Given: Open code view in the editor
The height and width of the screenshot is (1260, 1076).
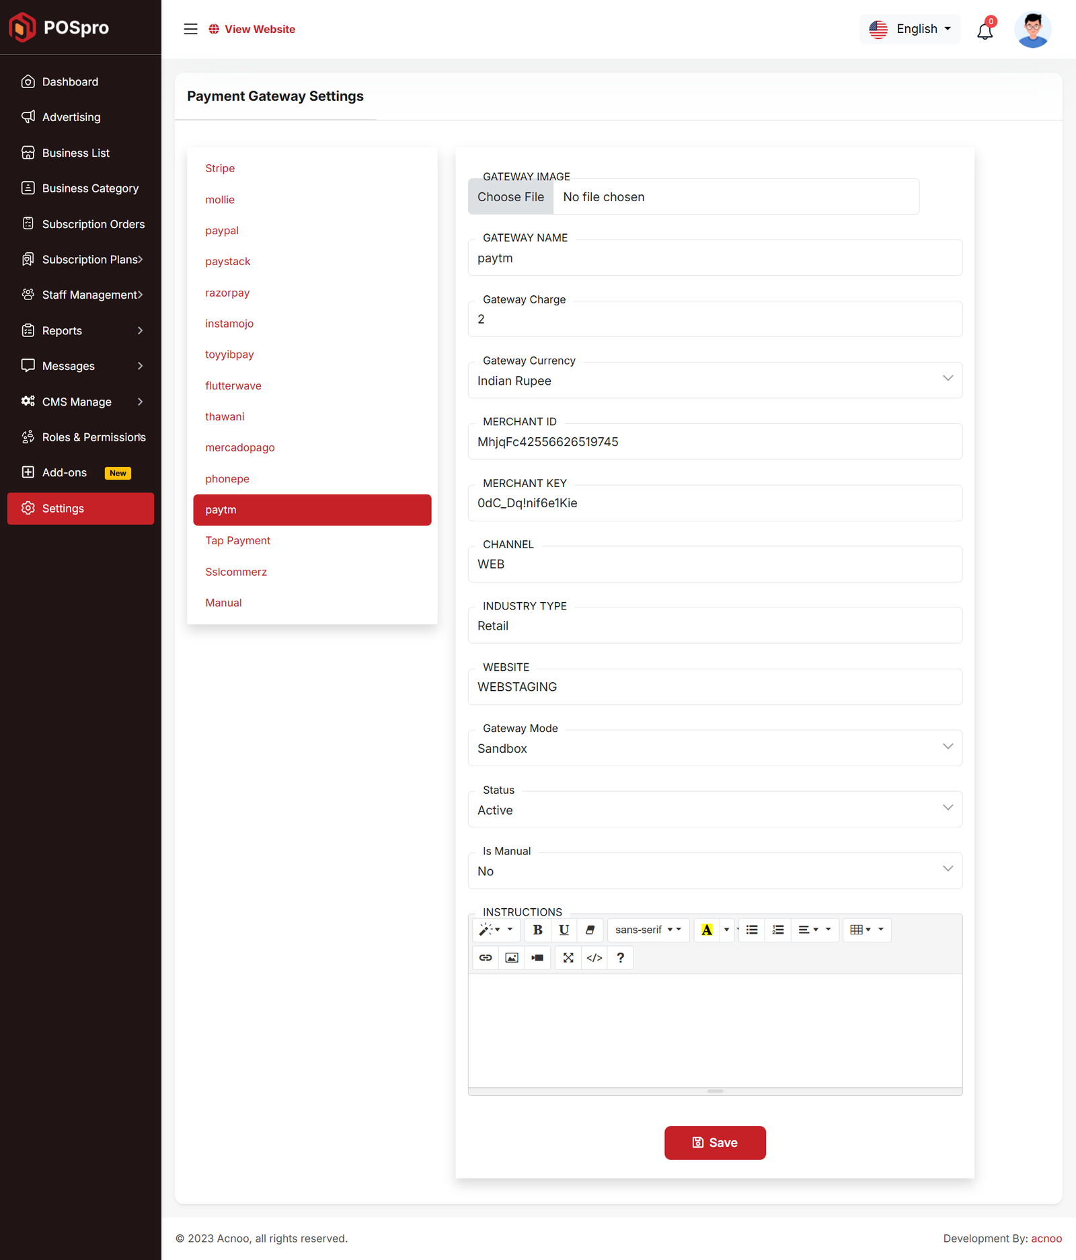Looking at the screenshot, I should point(594,957).
